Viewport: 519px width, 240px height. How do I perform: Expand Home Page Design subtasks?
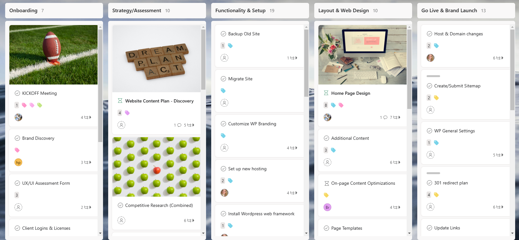399,117
